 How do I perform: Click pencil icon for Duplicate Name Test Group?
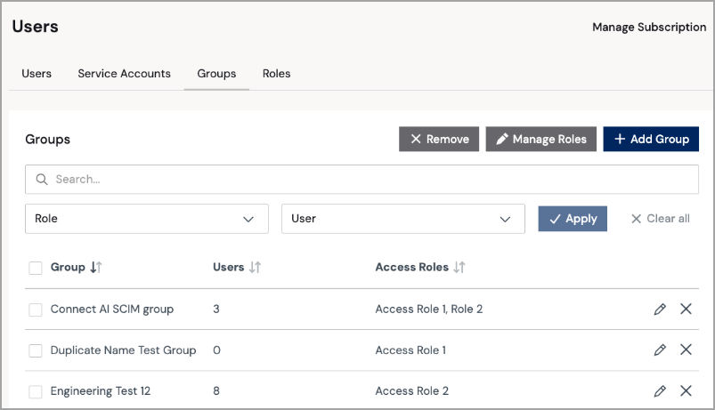tap(660, 350)
